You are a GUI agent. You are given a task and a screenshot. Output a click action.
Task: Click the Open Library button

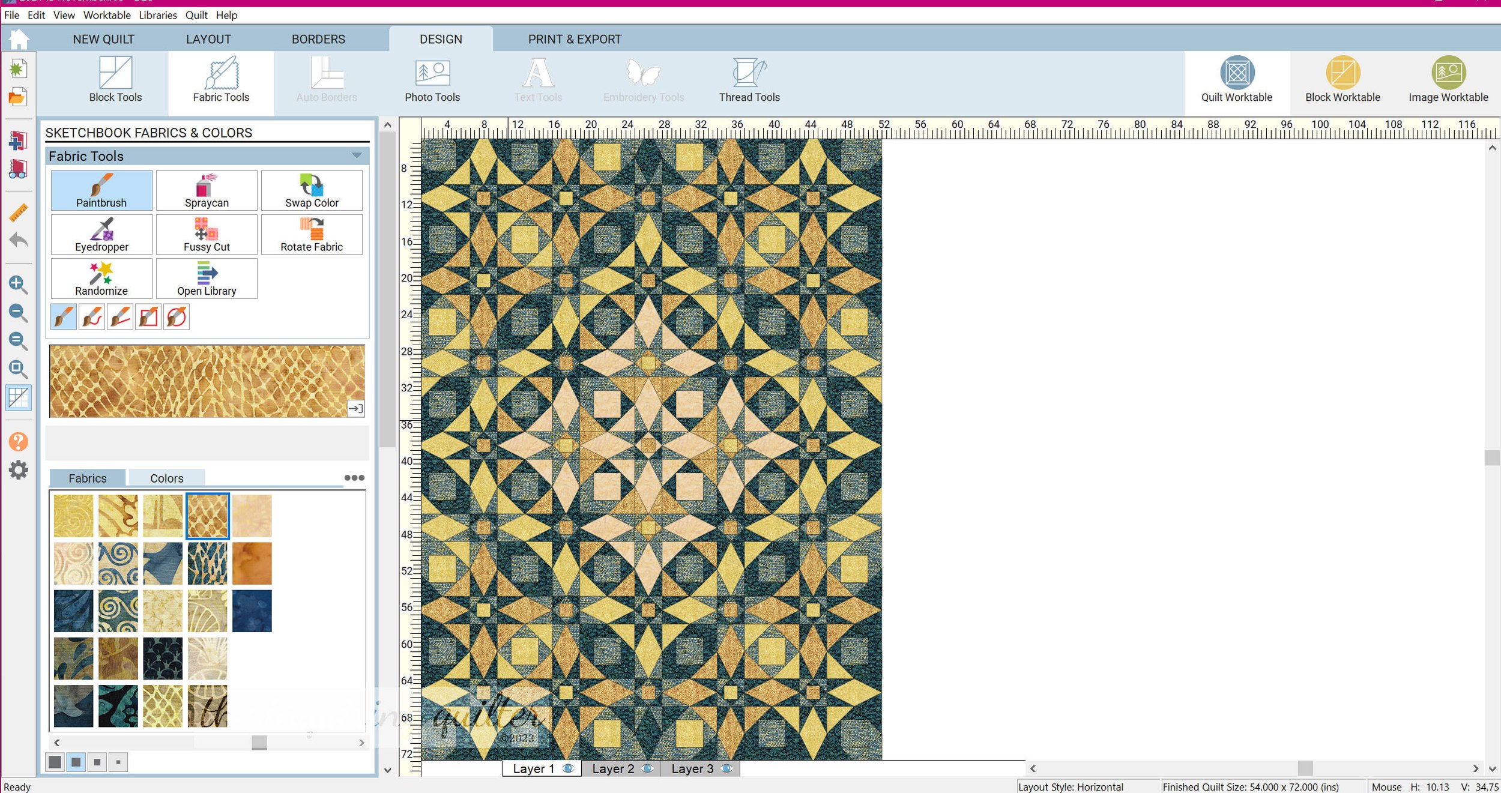point(207,279)
